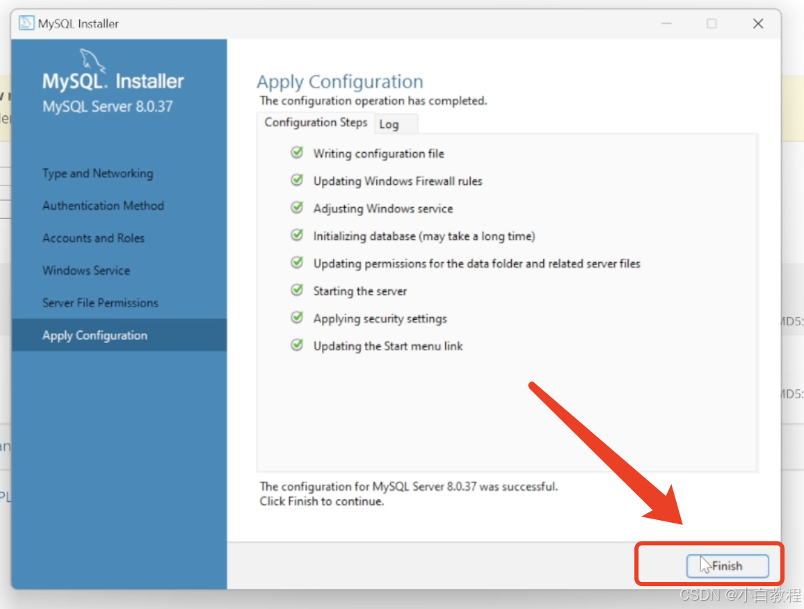Screen dimensions: 804x609
Task: Go to Authentication Method step
Action: click(103, 206)
